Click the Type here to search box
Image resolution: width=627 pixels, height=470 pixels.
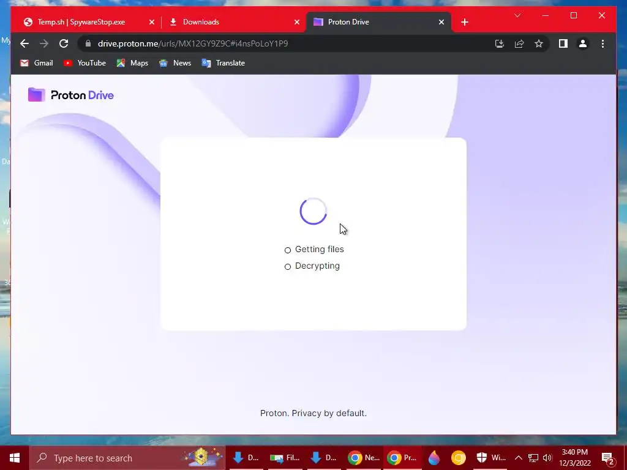pos(127,458)
